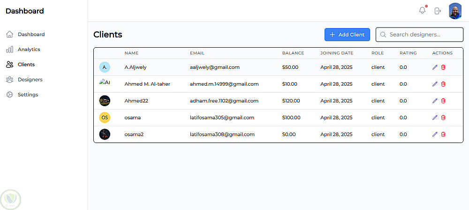Click the notification bell icon
Screen dimensions: 469x210
point(422,10)
